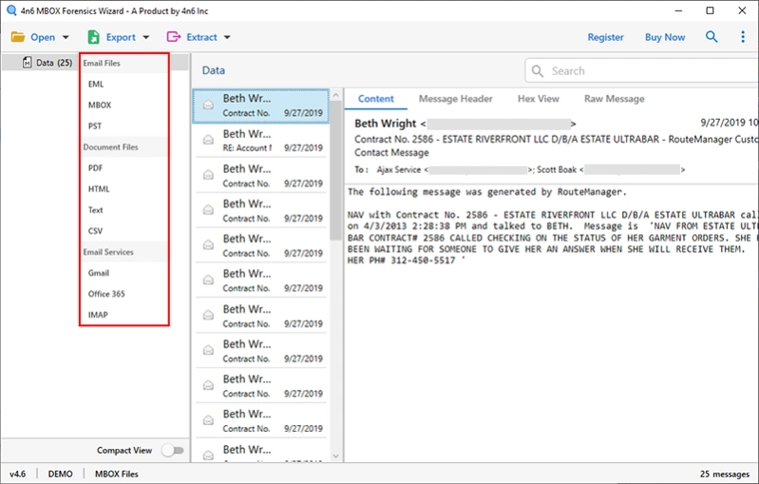This screenshot has height=484, width=759.
Task: Click 'DEMO' label in status bar
Action: tap(60, 474)
